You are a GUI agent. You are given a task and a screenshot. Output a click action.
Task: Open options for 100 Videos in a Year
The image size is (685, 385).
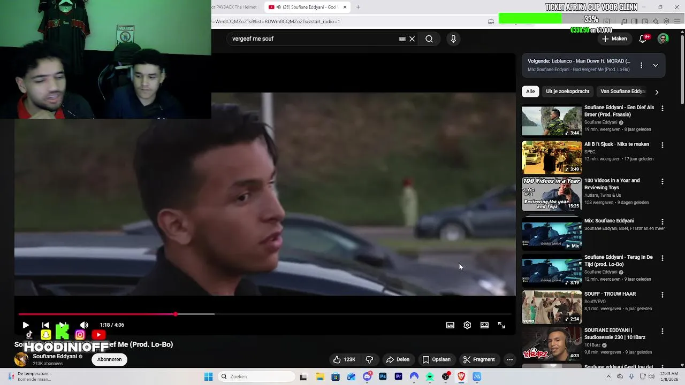click(663, 182)
